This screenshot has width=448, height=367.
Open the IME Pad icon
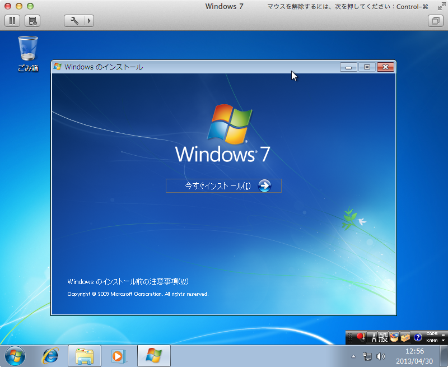coord(394,337)
